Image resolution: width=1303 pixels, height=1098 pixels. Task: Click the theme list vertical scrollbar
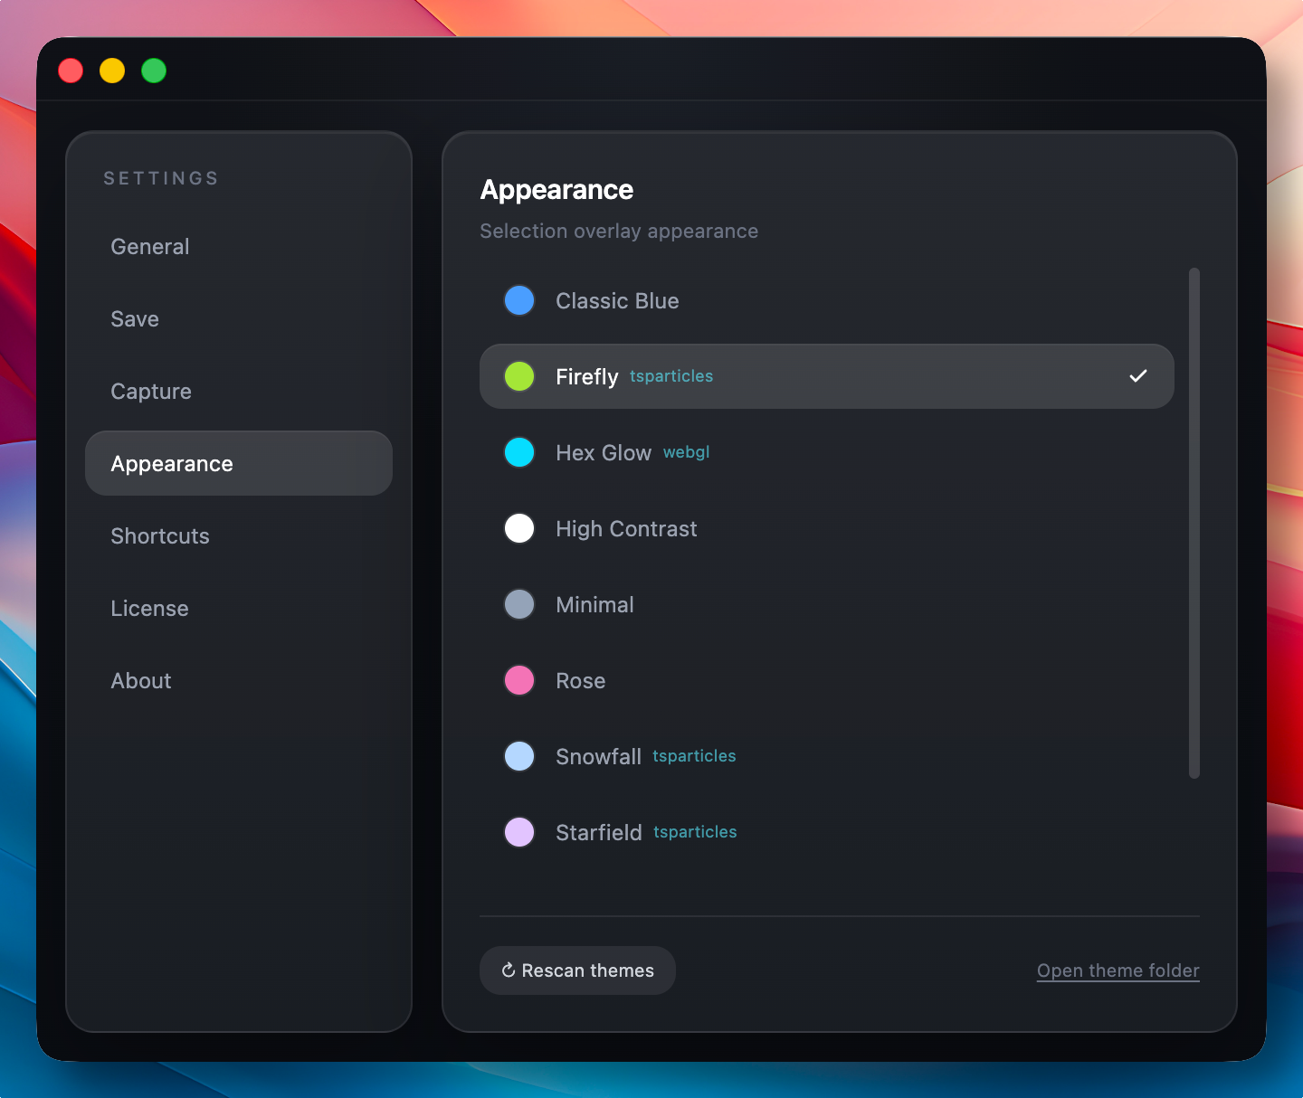tap(1194, 523)
